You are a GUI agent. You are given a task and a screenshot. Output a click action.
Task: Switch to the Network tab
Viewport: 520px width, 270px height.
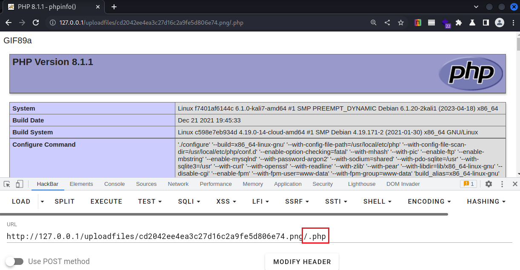click(178, 184)
